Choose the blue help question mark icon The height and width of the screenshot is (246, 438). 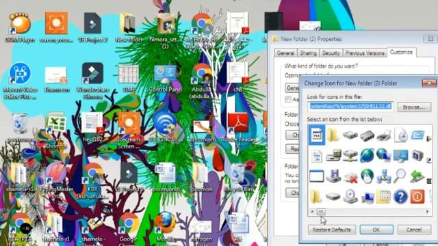(x=400, y=197)
